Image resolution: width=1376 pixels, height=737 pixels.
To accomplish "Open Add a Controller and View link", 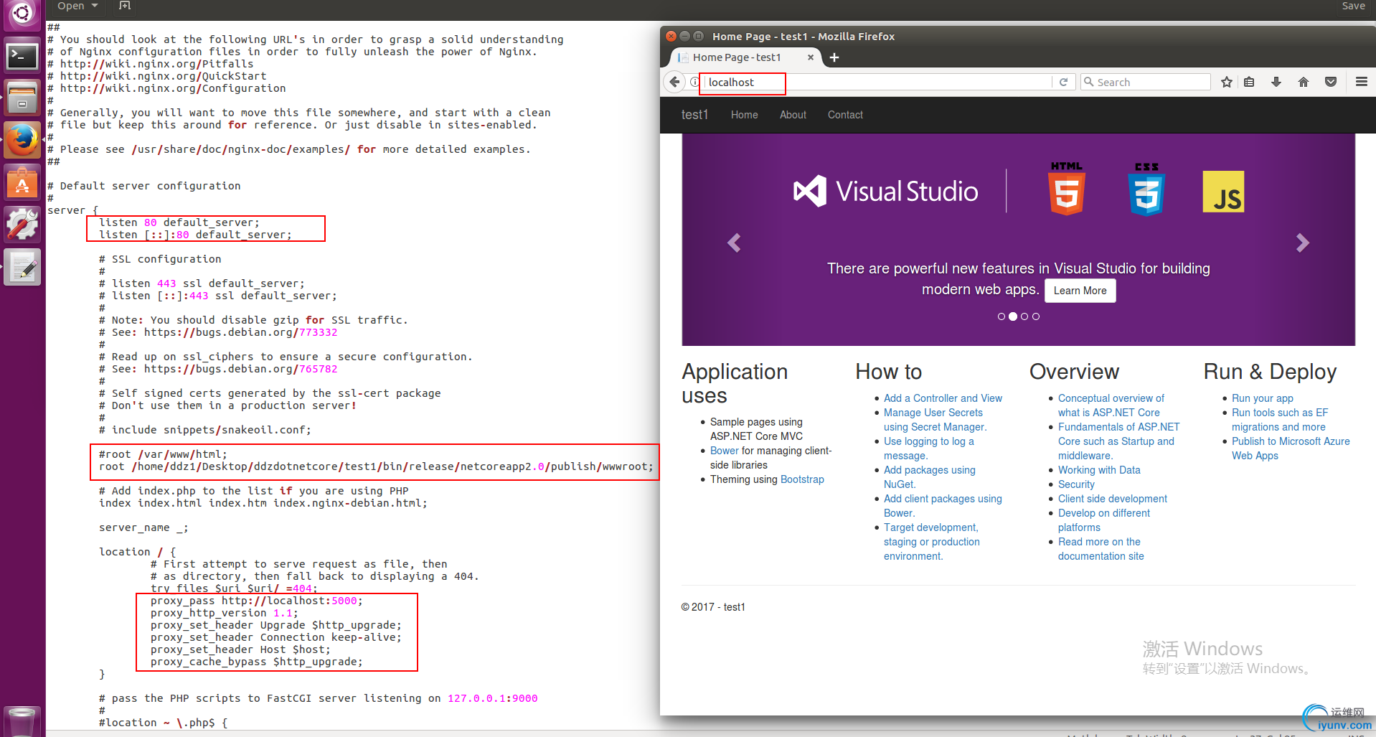I will [x=943, y=398].
